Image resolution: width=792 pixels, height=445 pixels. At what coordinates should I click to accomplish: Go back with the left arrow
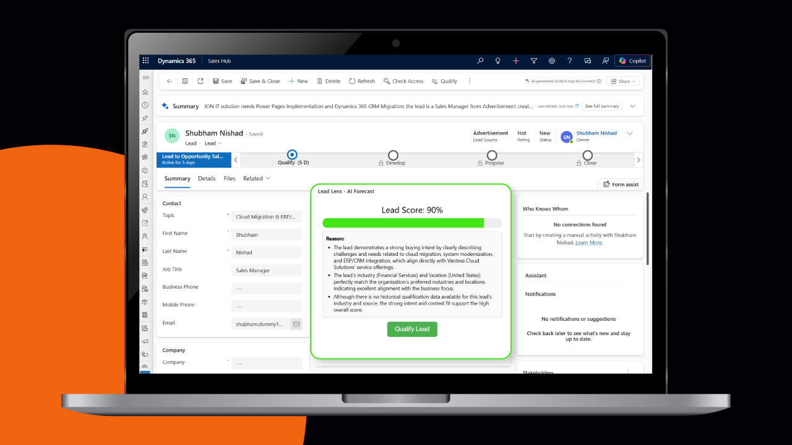(x=170, y=81)
